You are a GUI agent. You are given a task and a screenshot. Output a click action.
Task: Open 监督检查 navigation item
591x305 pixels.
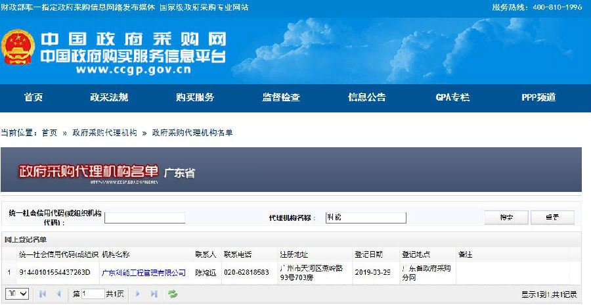coord(281,97)
